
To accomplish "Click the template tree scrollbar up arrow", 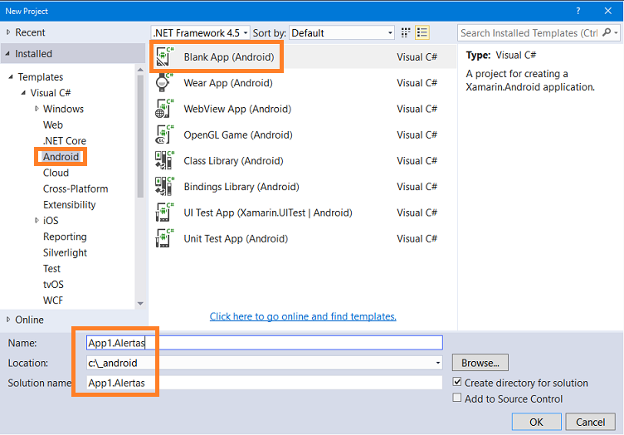I will coord(140,70).
